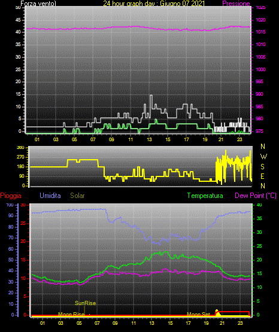Click the 'E' wind direction letter
Viewport: 279px width, 332px height.
pyautogui.click(x=262, y=176)
